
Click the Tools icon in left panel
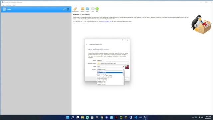pyautogui.click(x=4, y=9)
